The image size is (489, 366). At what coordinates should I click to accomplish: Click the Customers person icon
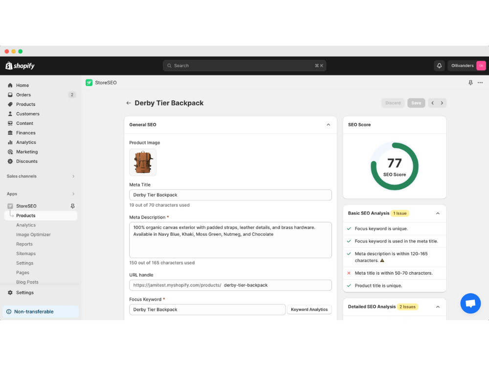[10, 114]
